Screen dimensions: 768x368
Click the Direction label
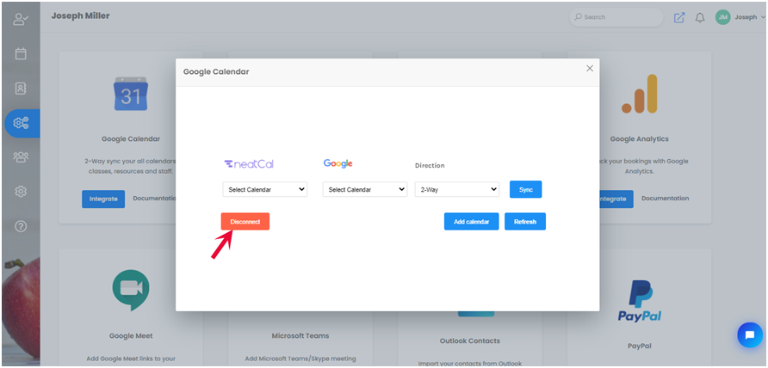[x=430, y=165]
